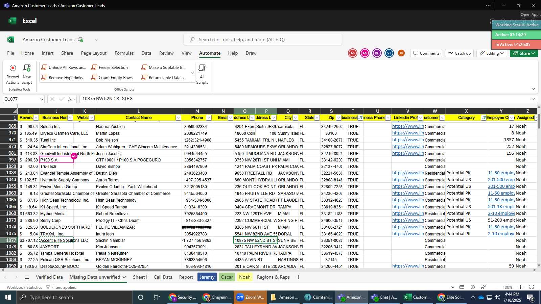This screenshot has width=541, height=304.
Task: Open the all sheets list icon
Action: point(27,277)
